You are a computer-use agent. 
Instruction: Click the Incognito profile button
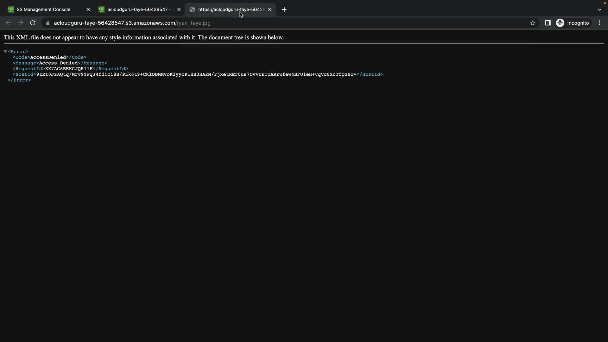pyautogui.click(x=573, y=23)
